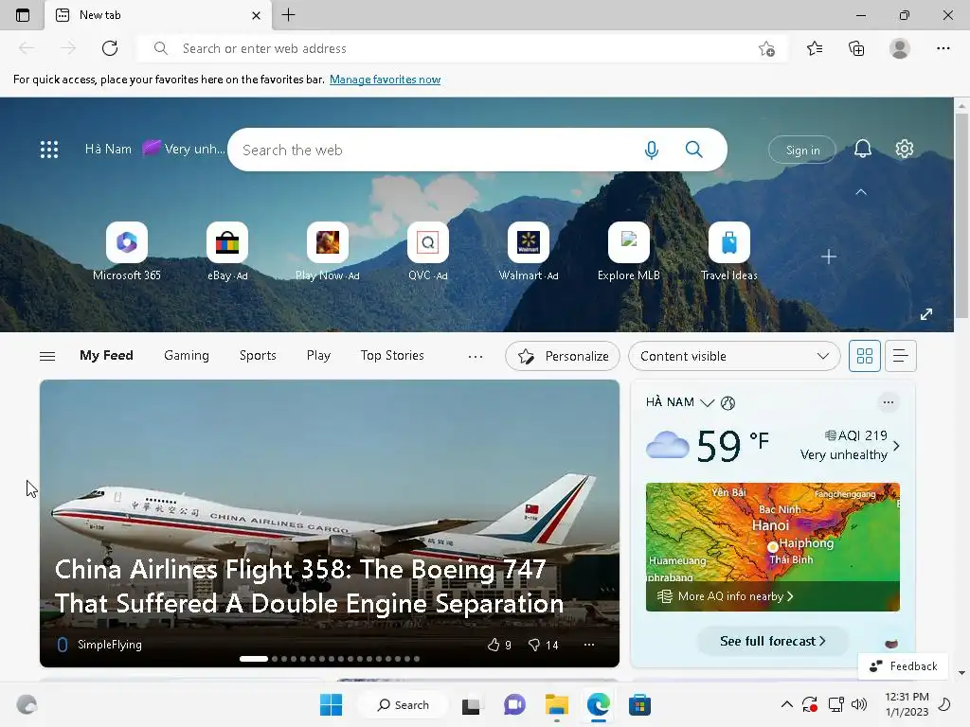Open the tab actions menu icon
Image resolution: width=970 pixels, height=727 pixels.
tap(23, 15)
